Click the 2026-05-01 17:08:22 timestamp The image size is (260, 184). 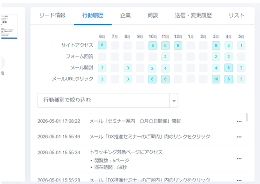(x=59, y=121)
